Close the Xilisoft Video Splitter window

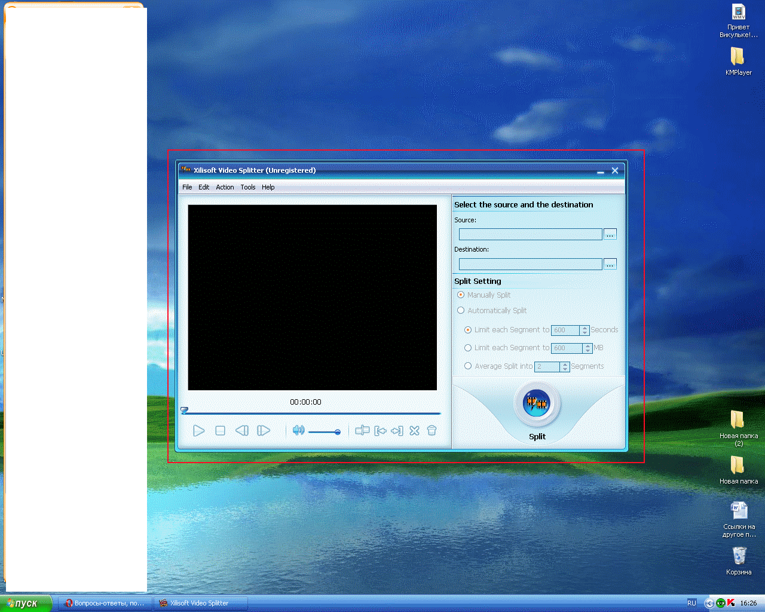[615, 170]
